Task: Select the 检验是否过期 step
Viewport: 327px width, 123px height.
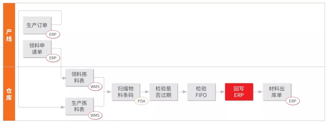Action: pos(163,91)
